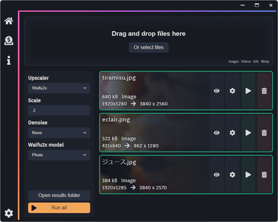
Task: Open settings gear for tiramisu.jpg
Action: pos(232,91)
